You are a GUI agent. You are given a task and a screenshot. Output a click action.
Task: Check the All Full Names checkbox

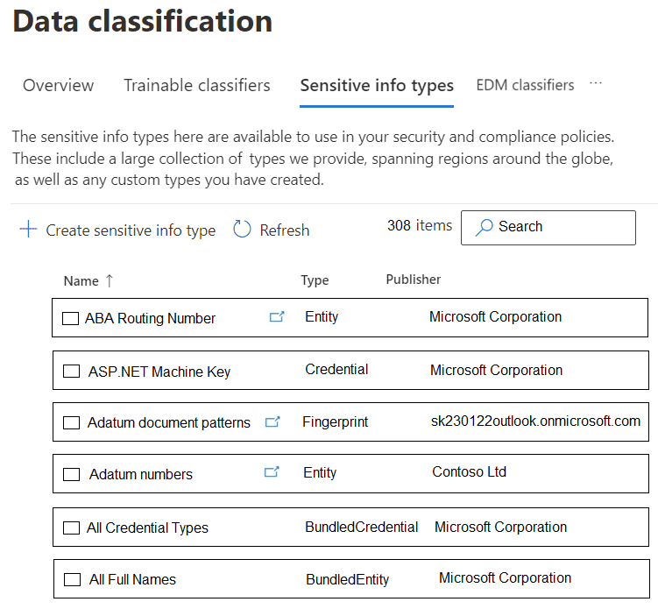coord(72,579)
